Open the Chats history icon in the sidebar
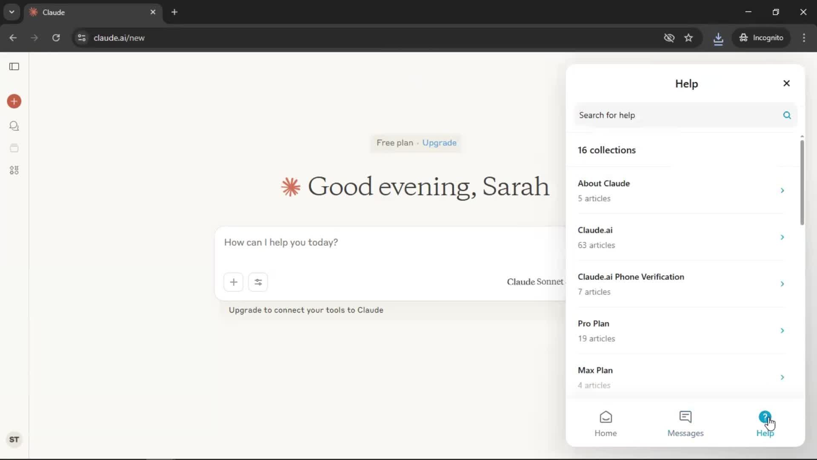This screenshot has height=460, width=817. (x=14, y=126)
